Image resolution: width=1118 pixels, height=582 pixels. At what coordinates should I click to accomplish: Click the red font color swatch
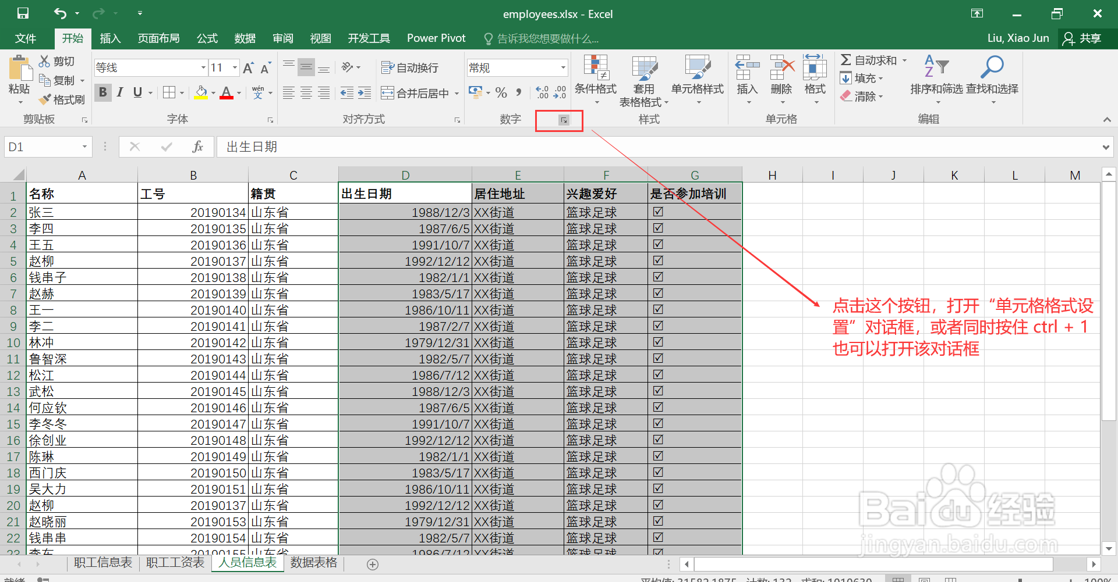(227, 98)
